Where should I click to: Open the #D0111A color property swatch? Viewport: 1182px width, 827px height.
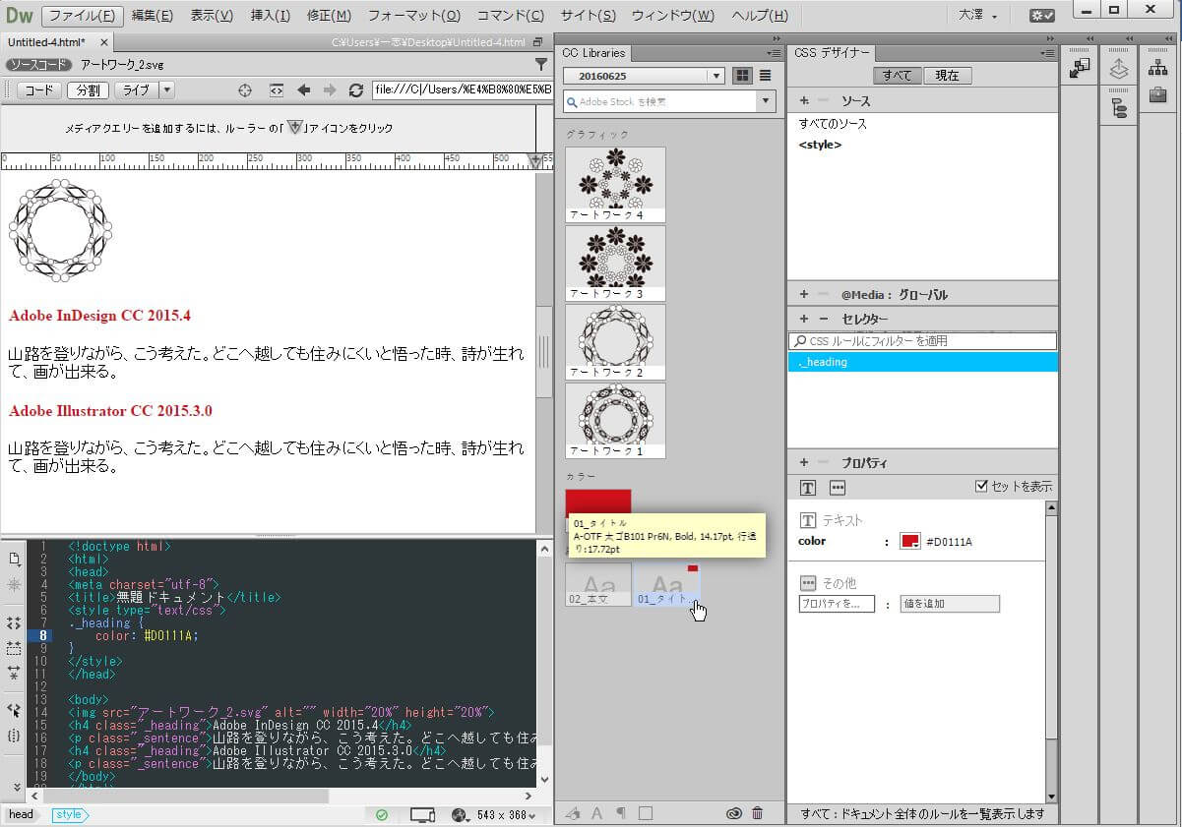[x=910, y=541]
